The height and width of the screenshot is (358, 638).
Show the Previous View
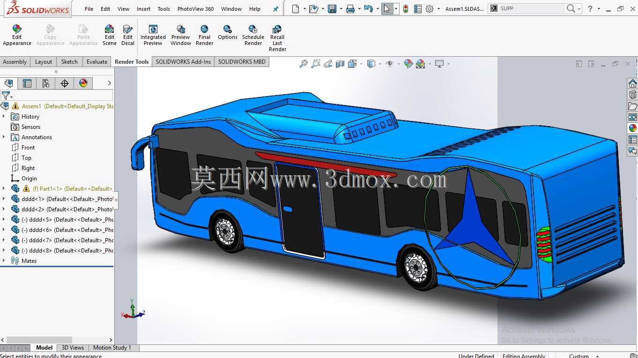(328, 64)
